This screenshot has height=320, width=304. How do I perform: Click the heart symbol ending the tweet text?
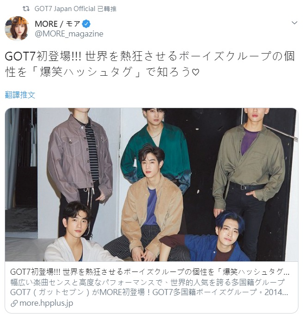pyautogui.click(x=195, y=72)
